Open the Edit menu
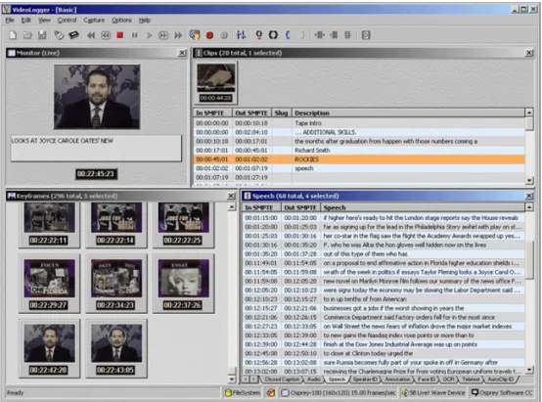 [25, 20]
